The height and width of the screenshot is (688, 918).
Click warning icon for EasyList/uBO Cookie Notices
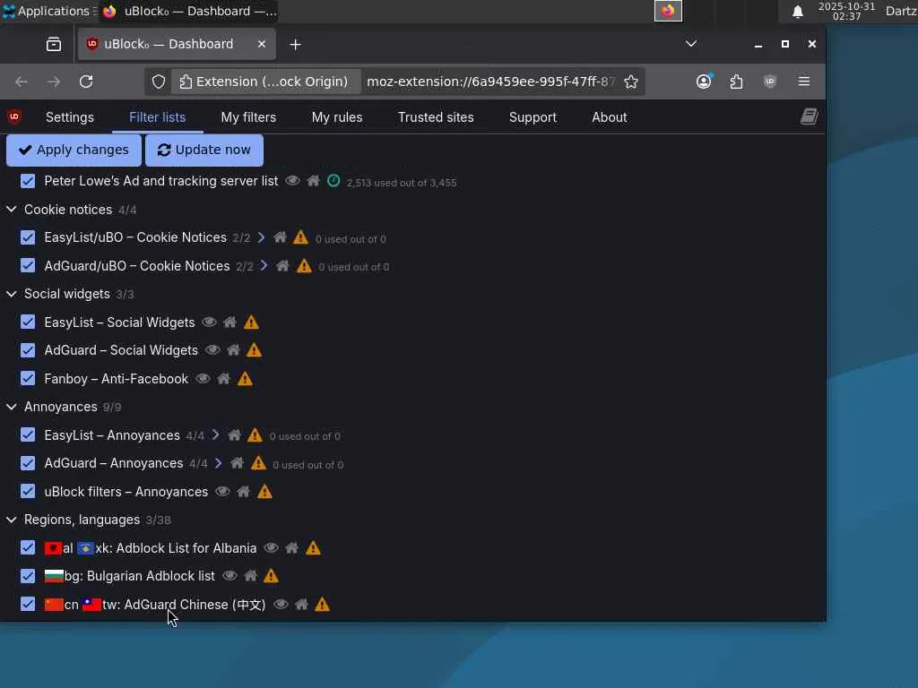point(300,237)
